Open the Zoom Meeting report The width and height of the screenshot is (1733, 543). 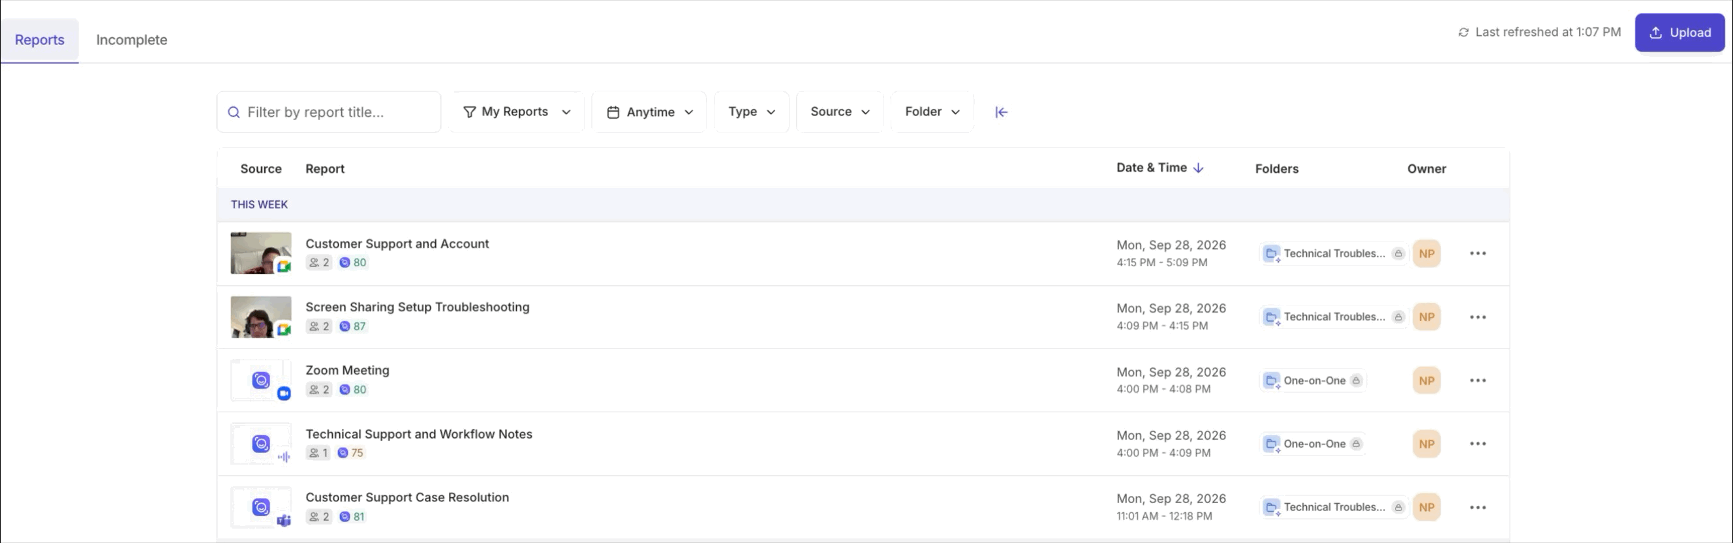(x=347, y=370)
